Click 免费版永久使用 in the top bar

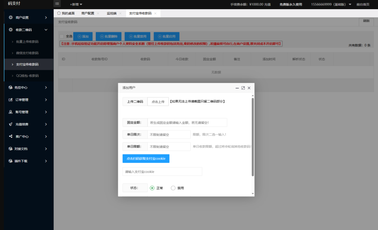point(291,4)
